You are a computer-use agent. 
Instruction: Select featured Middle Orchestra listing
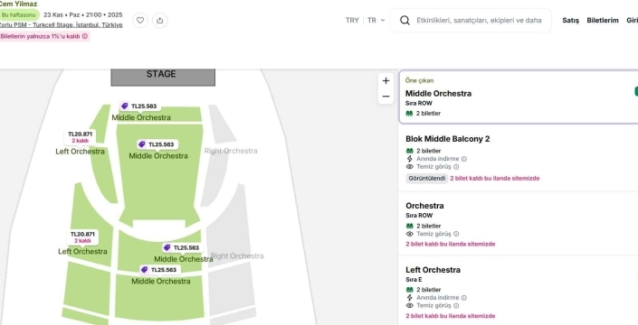[x=519, y=97]
